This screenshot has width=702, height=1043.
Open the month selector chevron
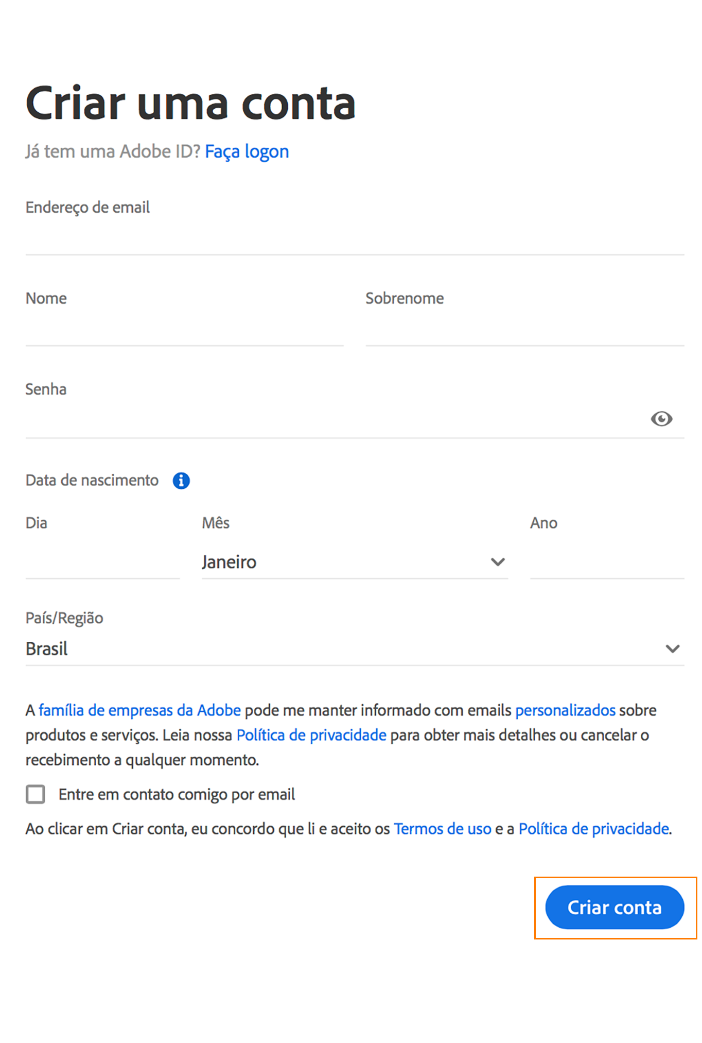[x=497, y=562]
